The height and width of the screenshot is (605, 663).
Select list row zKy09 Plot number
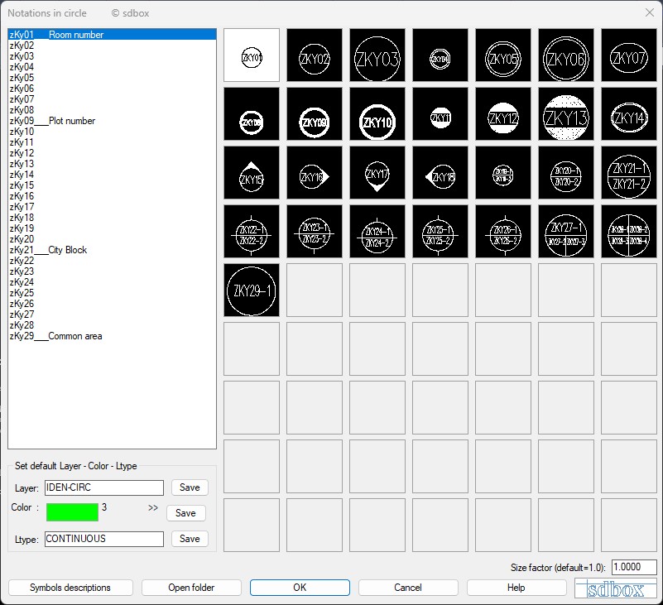click(x=112, y=121)
